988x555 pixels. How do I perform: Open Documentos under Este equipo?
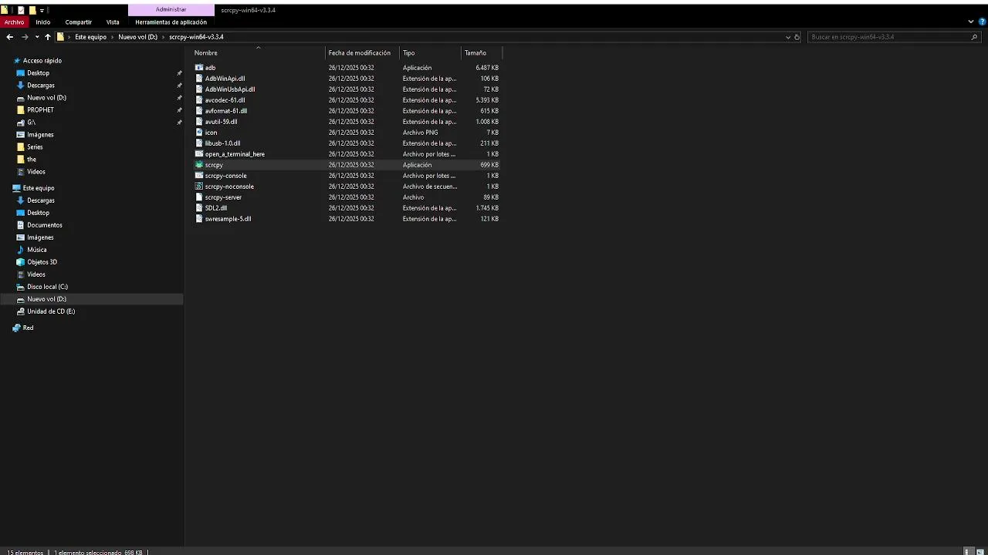[x=45, y=225]
